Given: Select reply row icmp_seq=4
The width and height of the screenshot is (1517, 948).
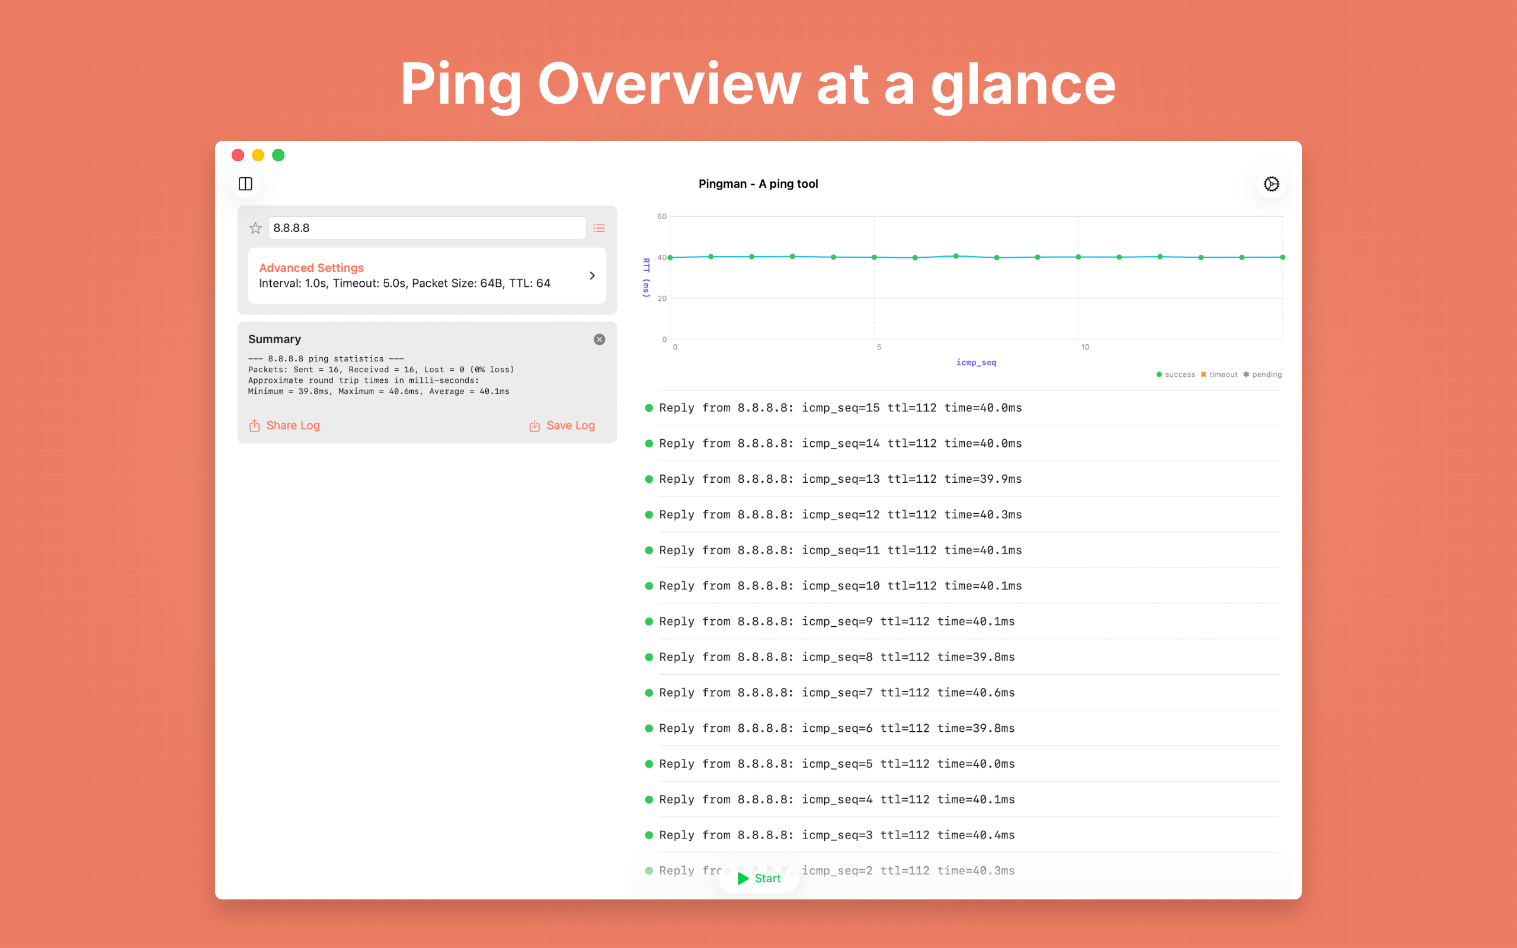Looking at the screenshot, I should tap(962, 800).
